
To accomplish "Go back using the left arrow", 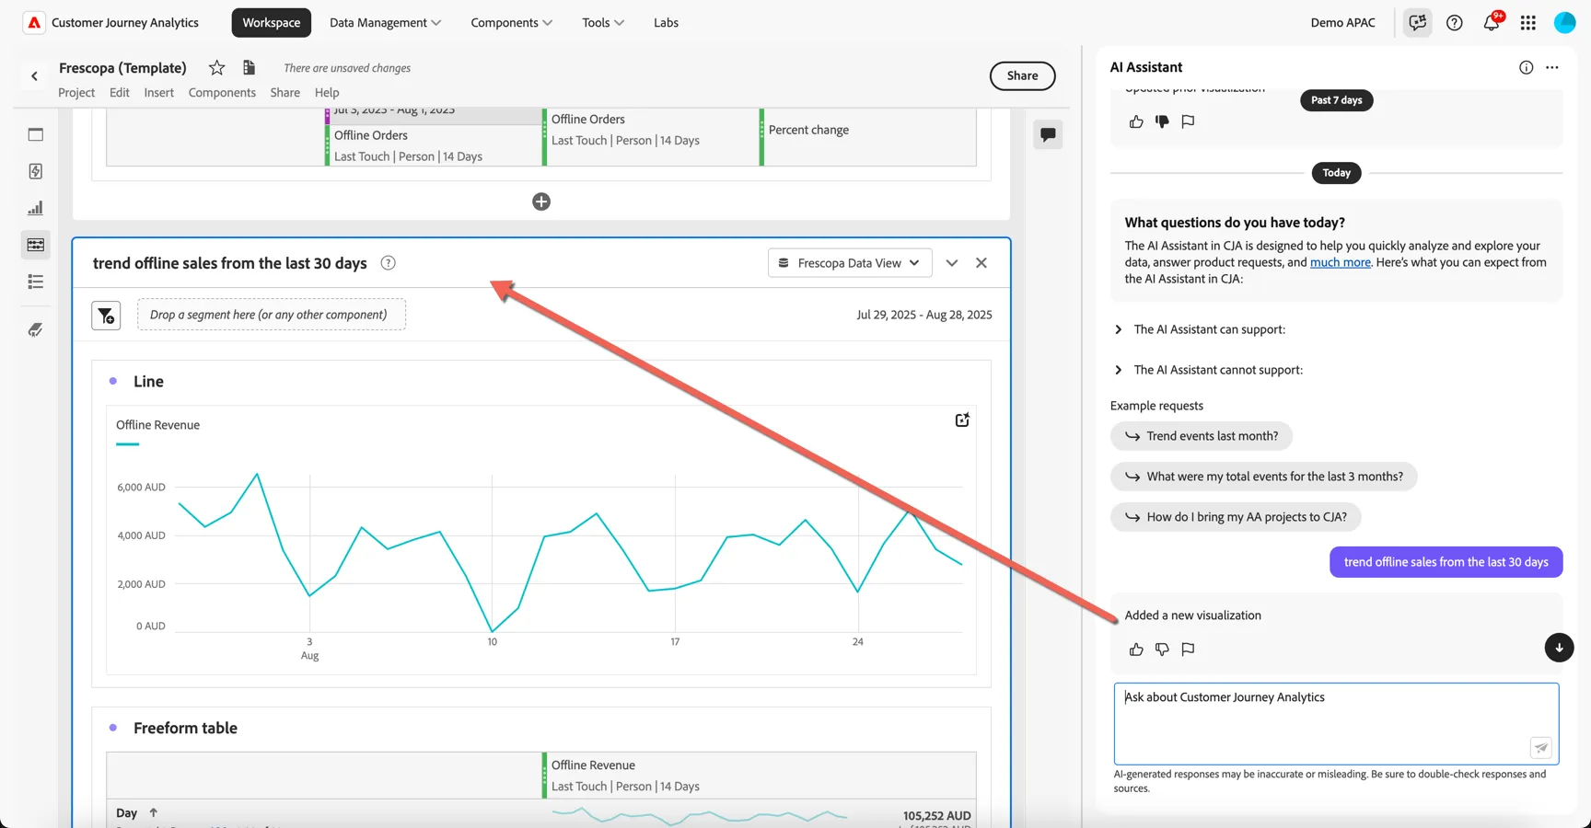I will tap(35, 76).
